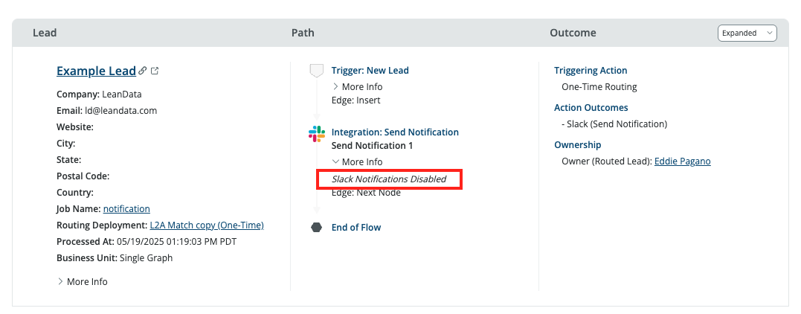Expand More Info under Lead details
801x314 pixels.
(x=82, y=282)
